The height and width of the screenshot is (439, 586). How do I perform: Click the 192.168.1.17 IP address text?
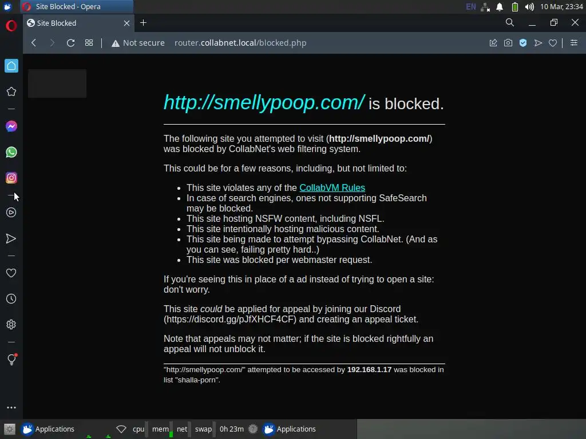pos(369,370)
